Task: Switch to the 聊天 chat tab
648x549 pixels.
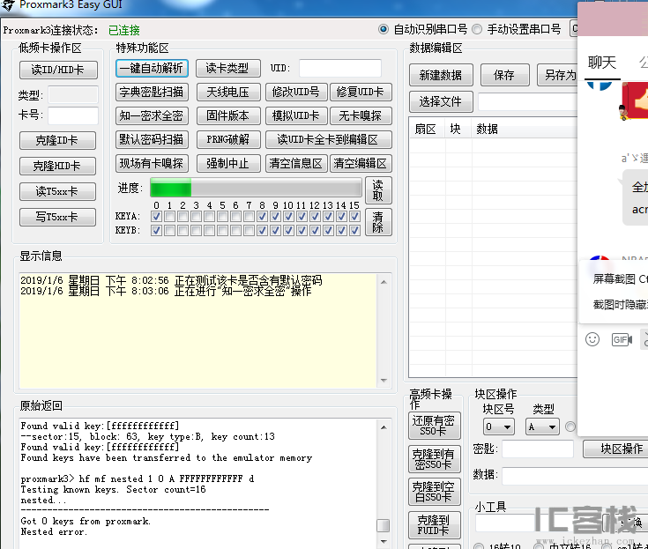Action: point(602,63)
